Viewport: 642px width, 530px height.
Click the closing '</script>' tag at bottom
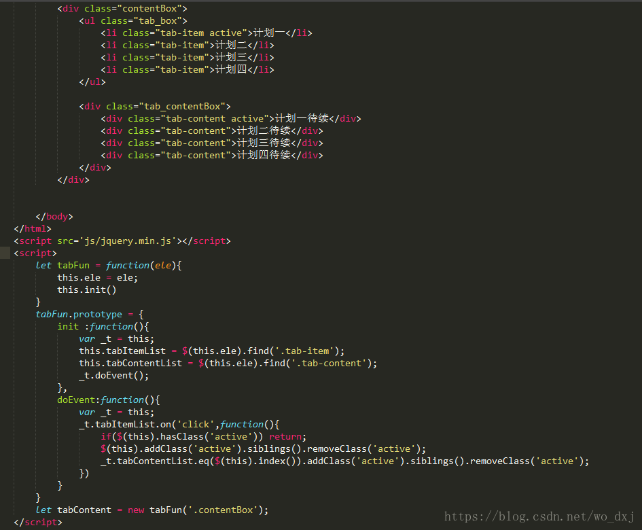(38, 523)
